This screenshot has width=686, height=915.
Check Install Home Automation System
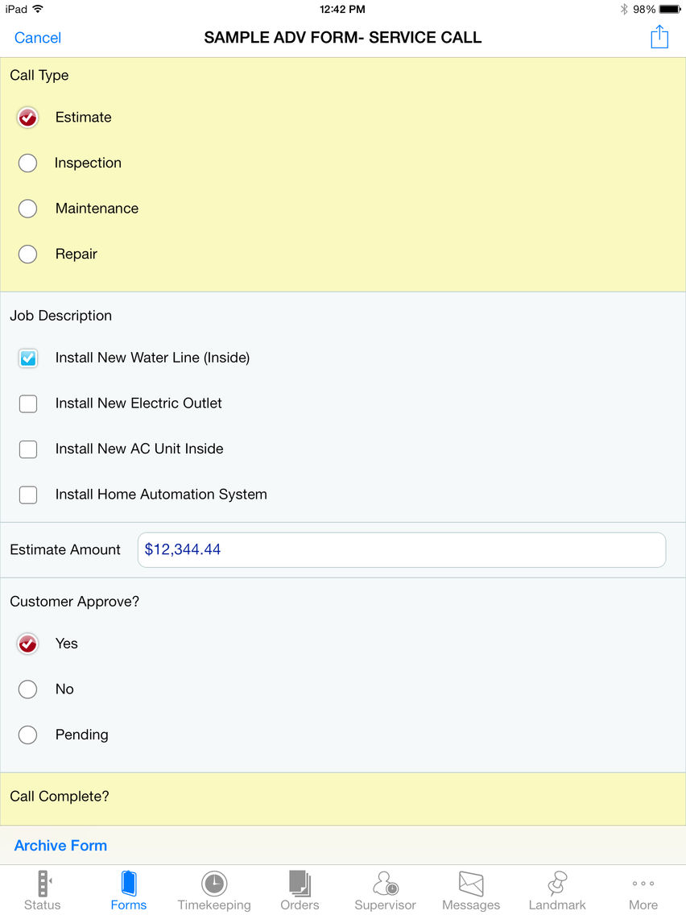pos(28,495)
